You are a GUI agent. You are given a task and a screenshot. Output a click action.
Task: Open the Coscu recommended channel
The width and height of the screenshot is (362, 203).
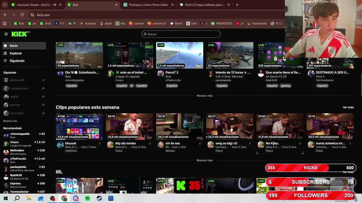24,144
